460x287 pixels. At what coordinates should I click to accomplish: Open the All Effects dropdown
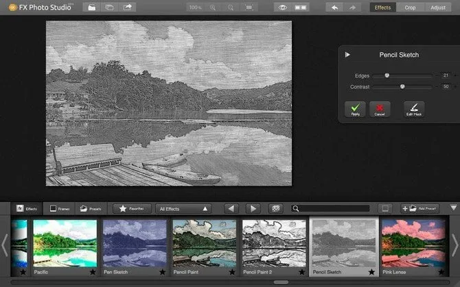point(183,208)
